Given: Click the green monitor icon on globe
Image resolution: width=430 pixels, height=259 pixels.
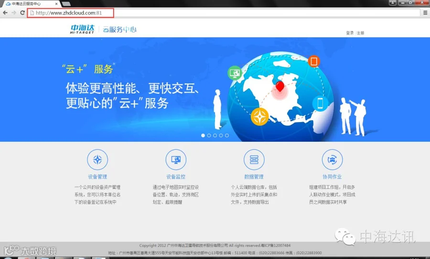Looking at the screenshot, I should pyautogui.click(x=235, y=73).
